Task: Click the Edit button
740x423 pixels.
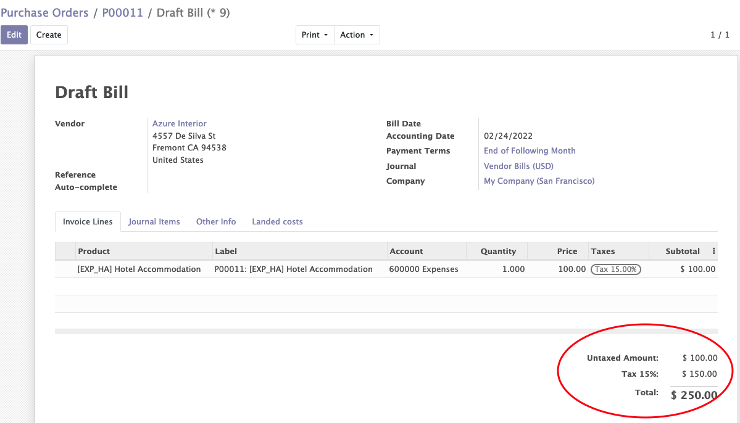Action: (x=14, y=35)
